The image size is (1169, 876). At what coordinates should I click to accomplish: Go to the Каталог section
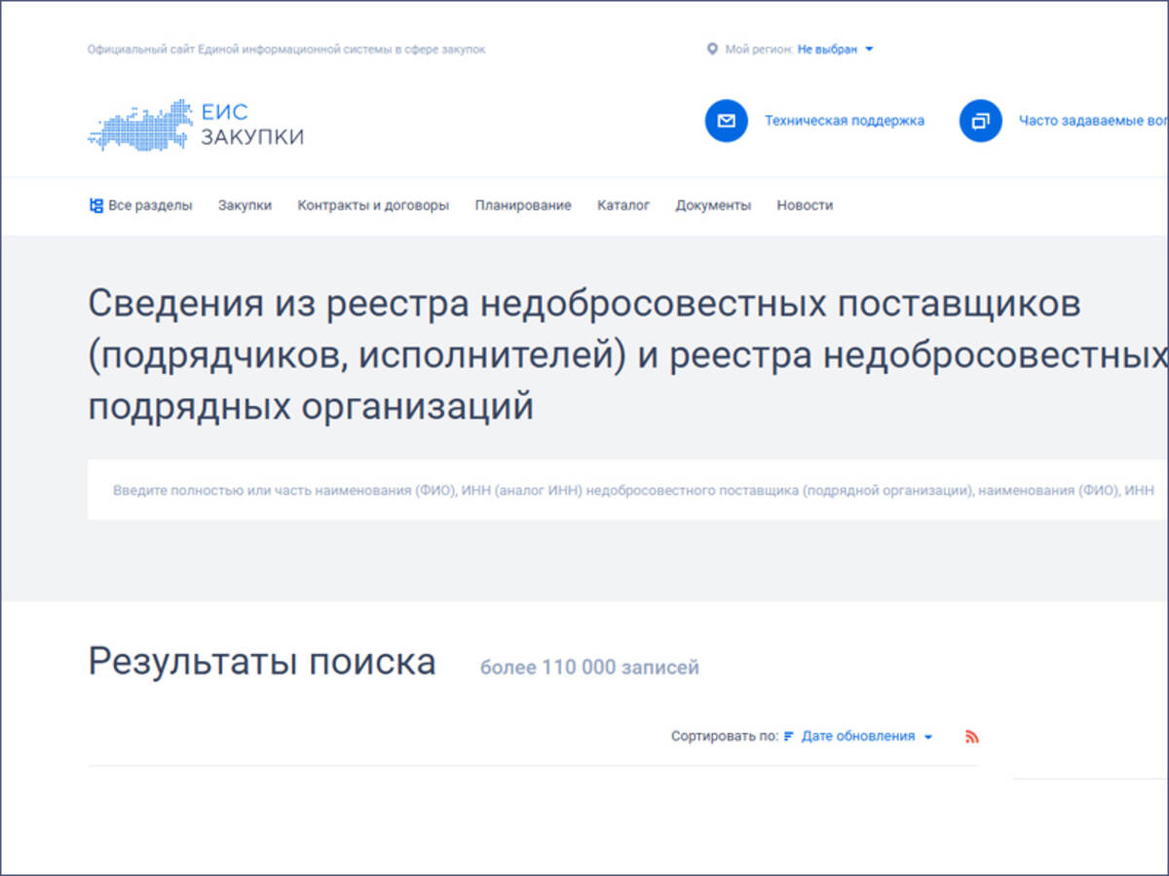(x=623, y=205)
